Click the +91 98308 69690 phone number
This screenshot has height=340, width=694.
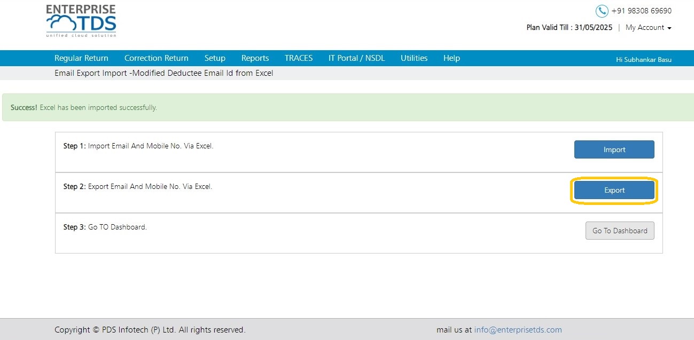point(642,11)
